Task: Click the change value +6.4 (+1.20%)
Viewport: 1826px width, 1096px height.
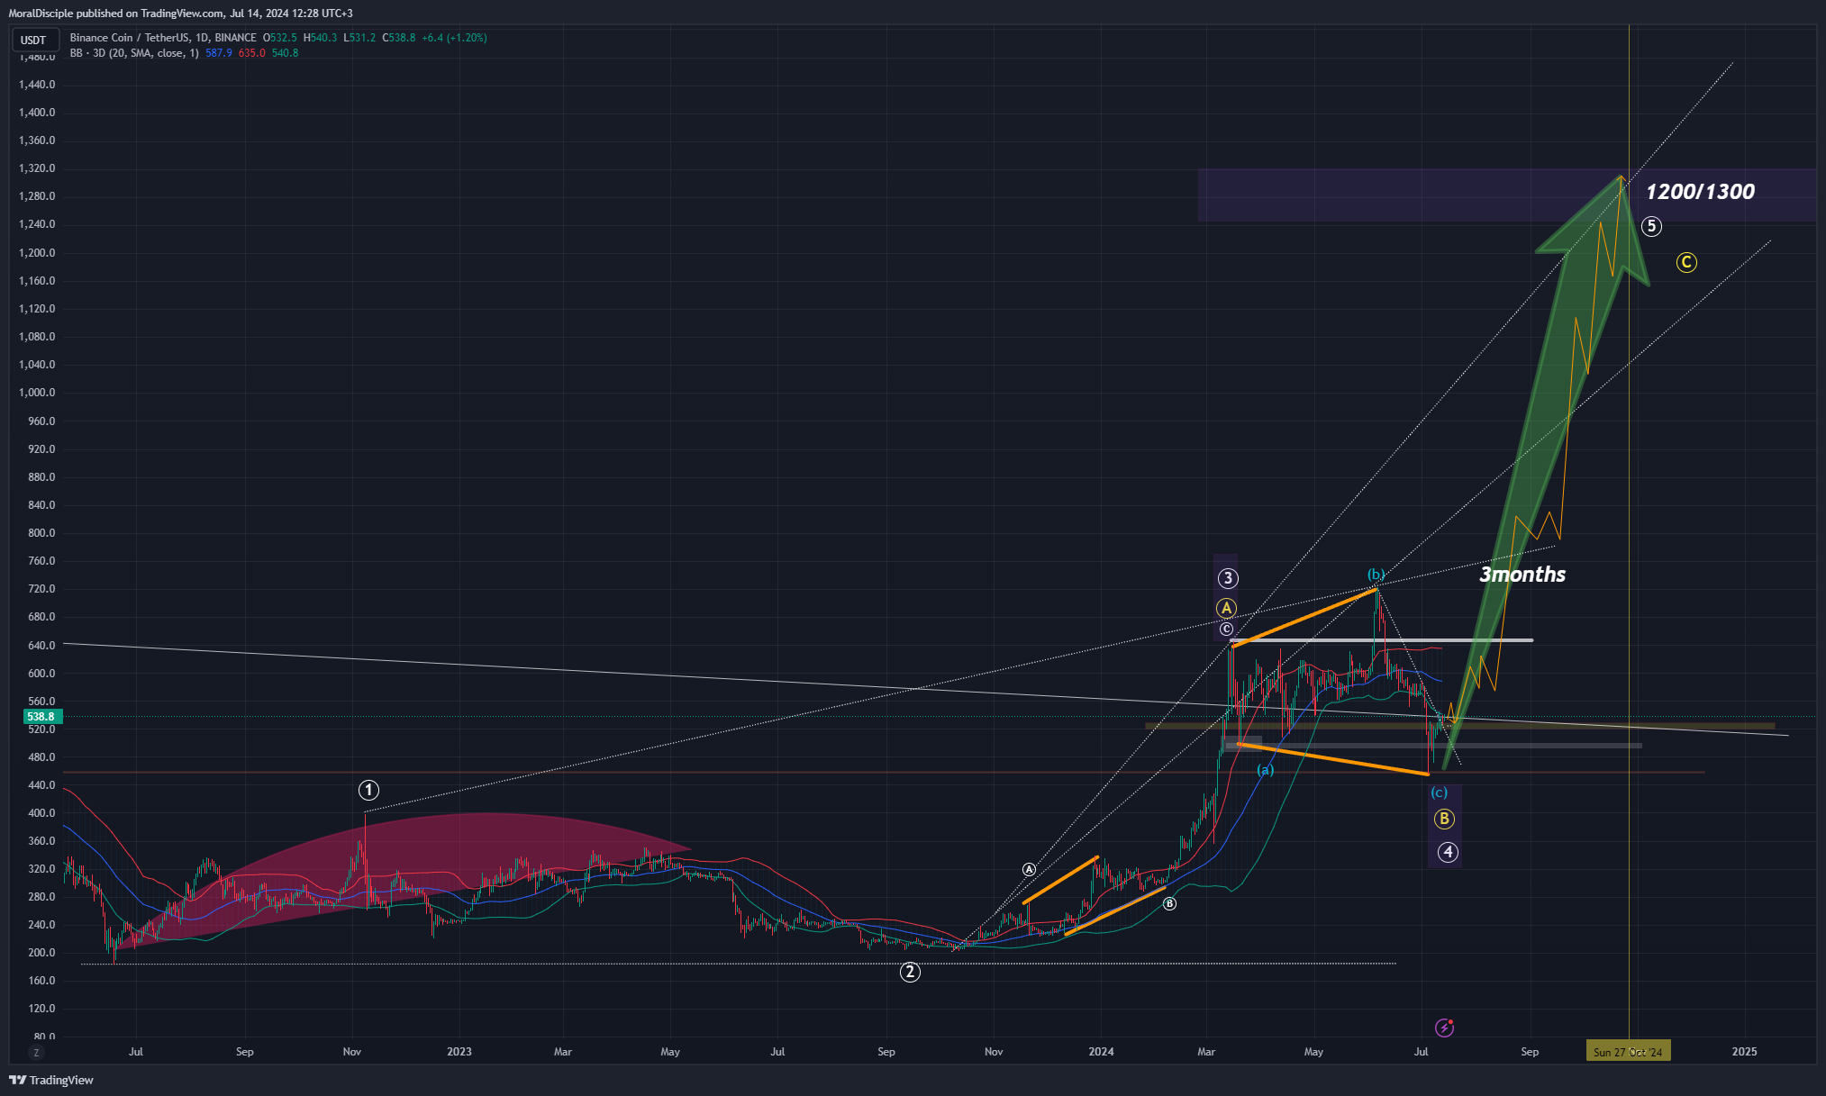Action: pos(454,38)
